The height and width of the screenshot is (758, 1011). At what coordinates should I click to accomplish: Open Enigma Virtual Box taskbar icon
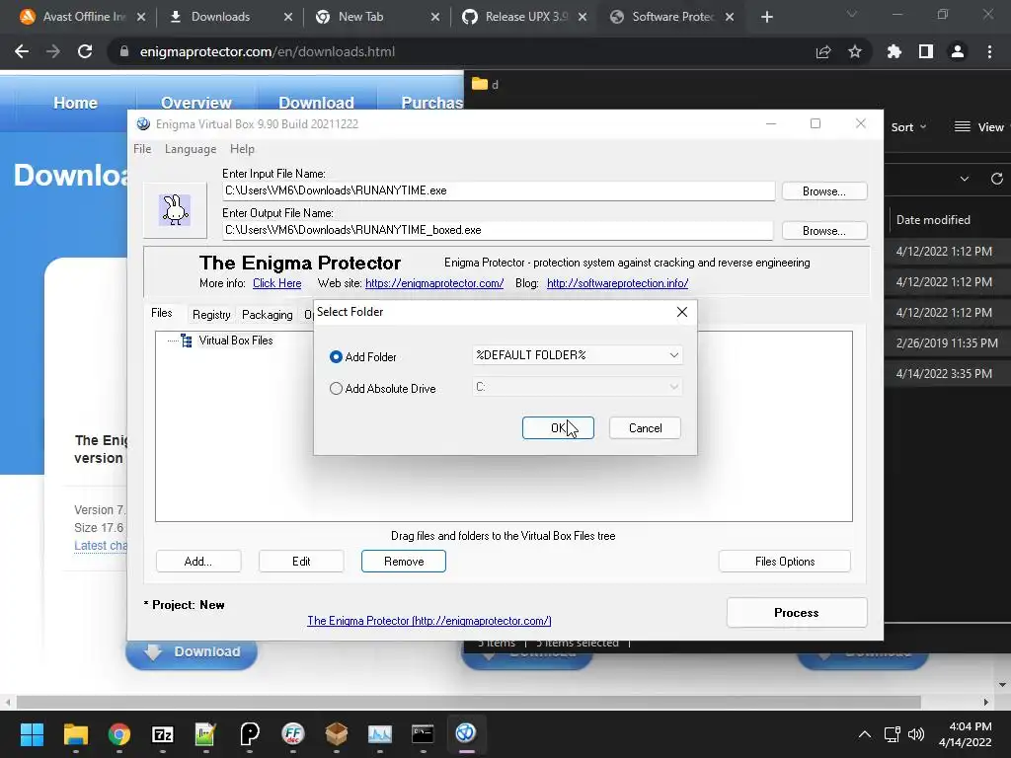click(466, 734)
